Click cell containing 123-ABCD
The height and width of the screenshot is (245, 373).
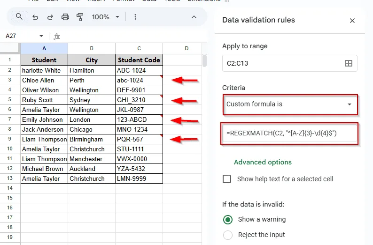coord(139,119)
